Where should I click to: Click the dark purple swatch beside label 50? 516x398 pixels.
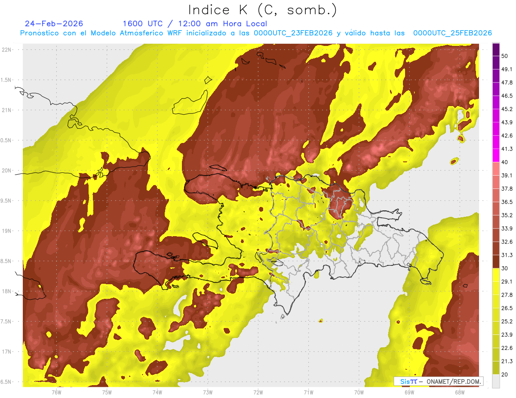coord(496,49)
